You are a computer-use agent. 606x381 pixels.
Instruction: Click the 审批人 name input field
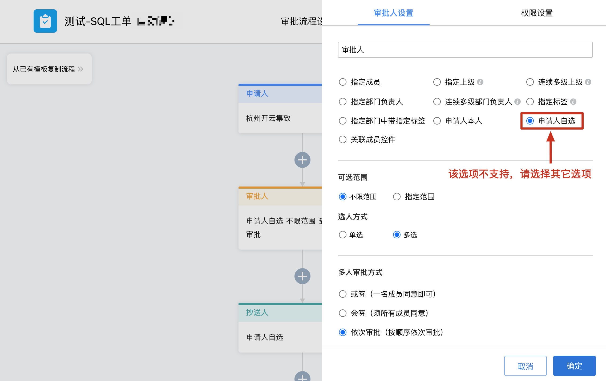[465, 50]
